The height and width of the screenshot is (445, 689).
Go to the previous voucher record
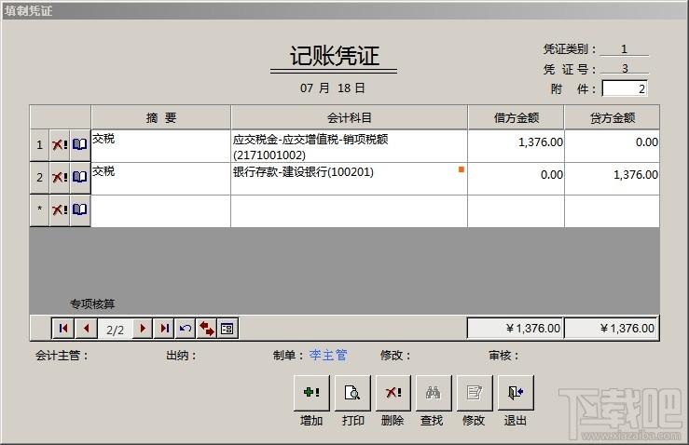tap(86, 329)
